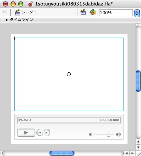Skip back with the previous button
This screenshot has width=141, height=156.
click(x=40, y=133)
